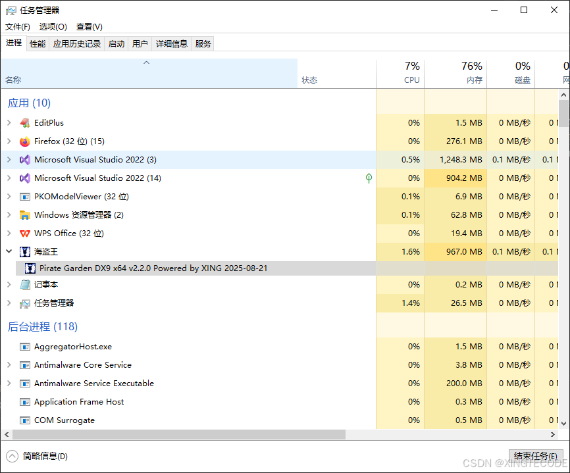Screen dimensions: 570x473
Task: Click the 276.1 MB memory value
Action: tap(464, 141)
